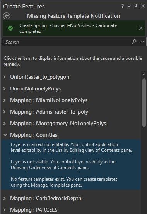Select the Mapping : Adams_raster_to_poly label
Viewport: 147px width, 214px height.
click(49, 112)
